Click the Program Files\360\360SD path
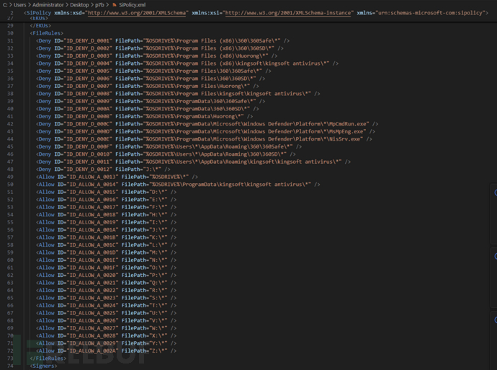Image resolution: width=497 pixels, height=370 pixels. click(x=200, y=79)
